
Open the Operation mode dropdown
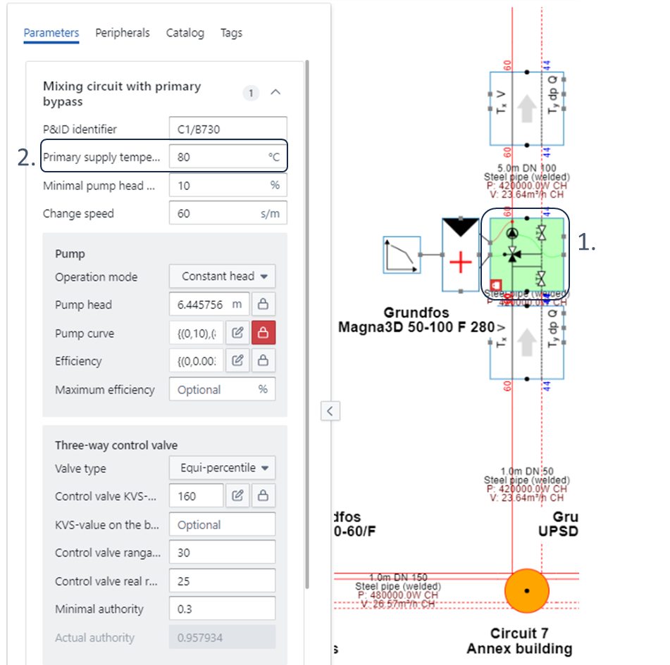click(222, 277)
